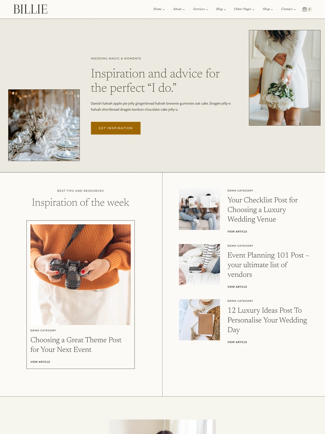Screen dimensions: 325x434
Task: Open the wedding table setting photo
Action: pos(44,125)
